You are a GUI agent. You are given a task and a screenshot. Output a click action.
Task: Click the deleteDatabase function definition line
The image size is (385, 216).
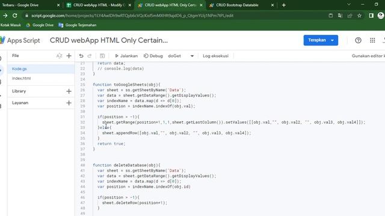(126, 165)
